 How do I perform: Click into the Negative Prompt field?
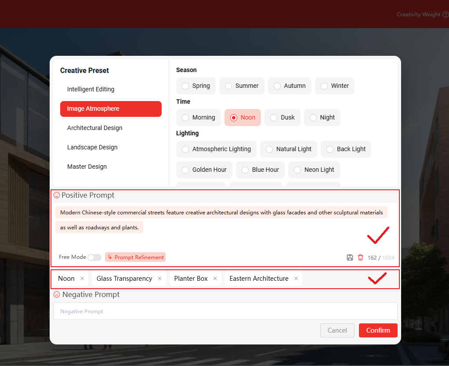coord(225,311)
